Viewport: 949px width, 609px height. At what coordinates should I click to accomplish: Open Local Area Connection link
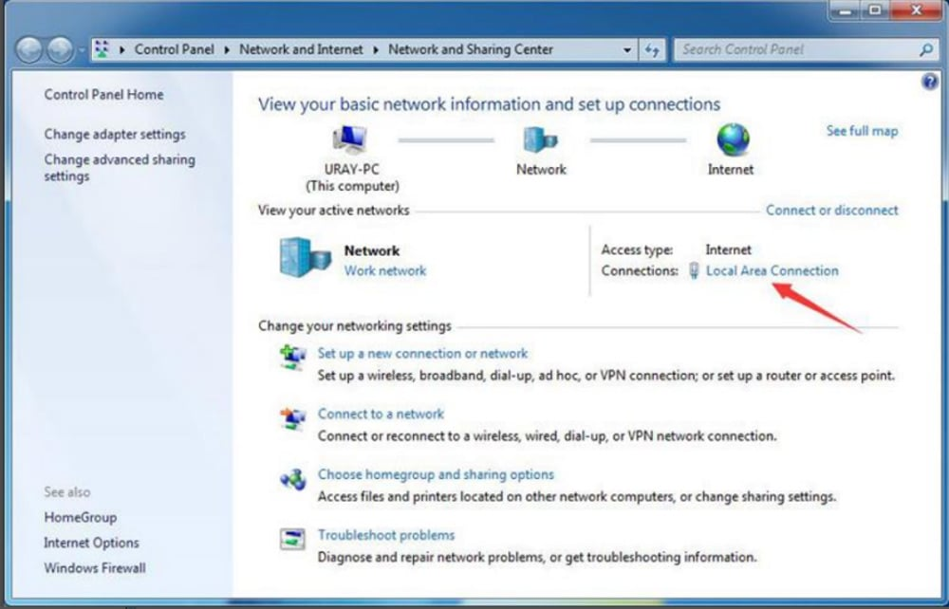coord(772,270)
